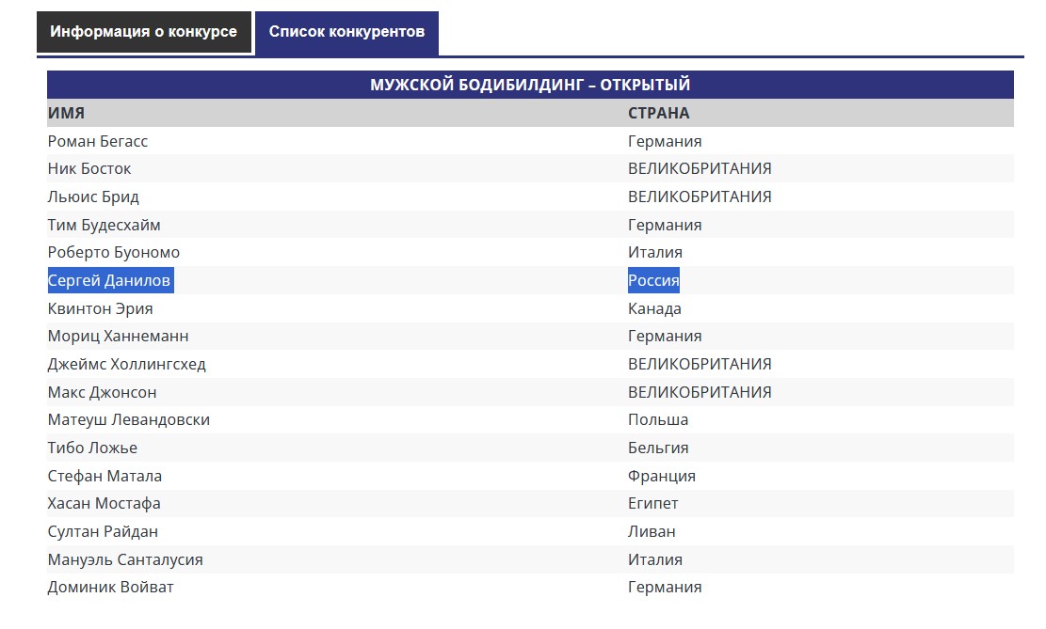Open the Информация о конкурсе tab
The width and height of the screenshot is (1046, 629).
click(143, 32)
